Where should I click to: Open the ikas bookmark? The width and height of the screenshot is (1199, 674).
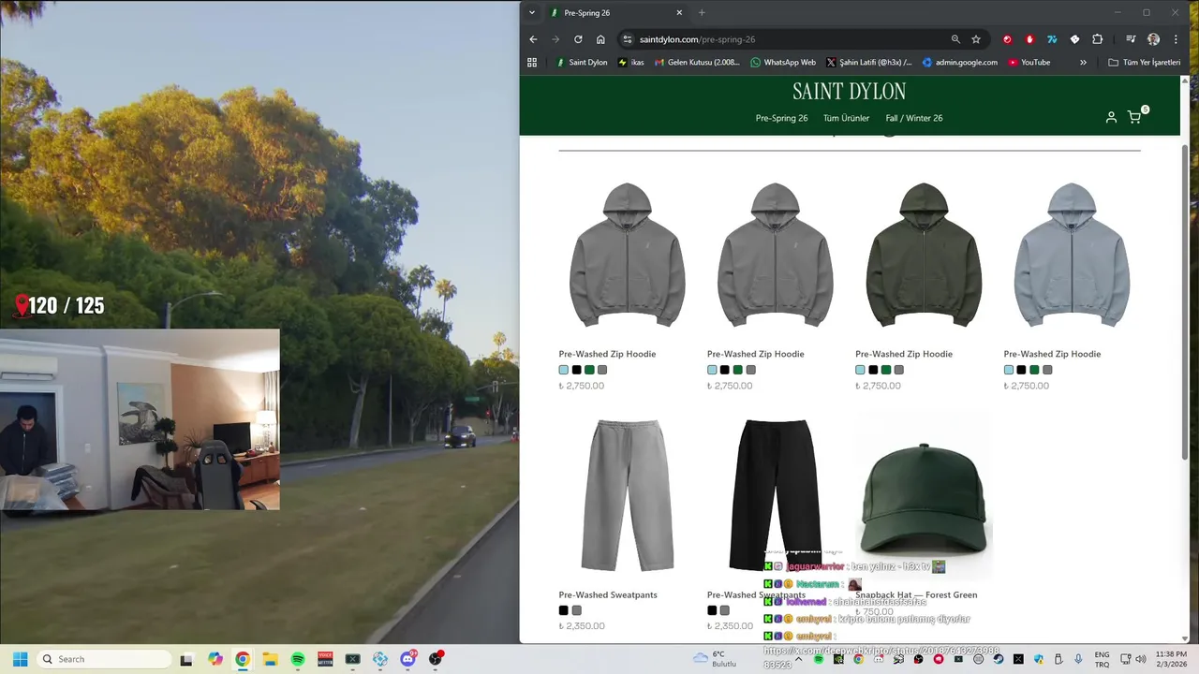coord(631,63)
